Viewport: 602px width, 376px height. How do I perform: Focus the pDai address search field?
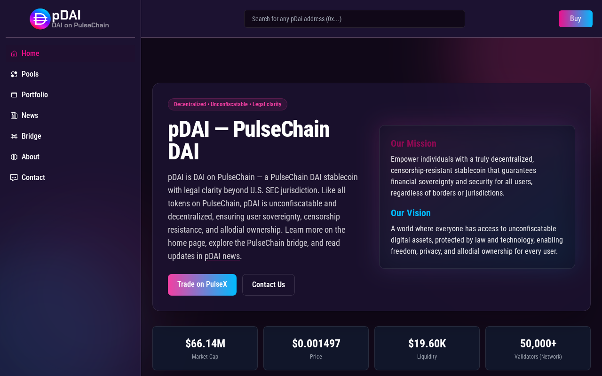pyautogui.click(x=355, y=19)
